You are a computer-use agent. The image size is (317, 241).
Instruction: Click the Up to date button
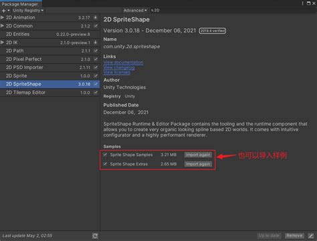pos(269,236)
